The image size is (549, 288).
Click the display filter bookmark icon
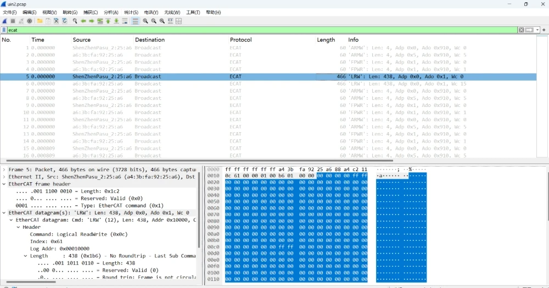pos(4,30)
